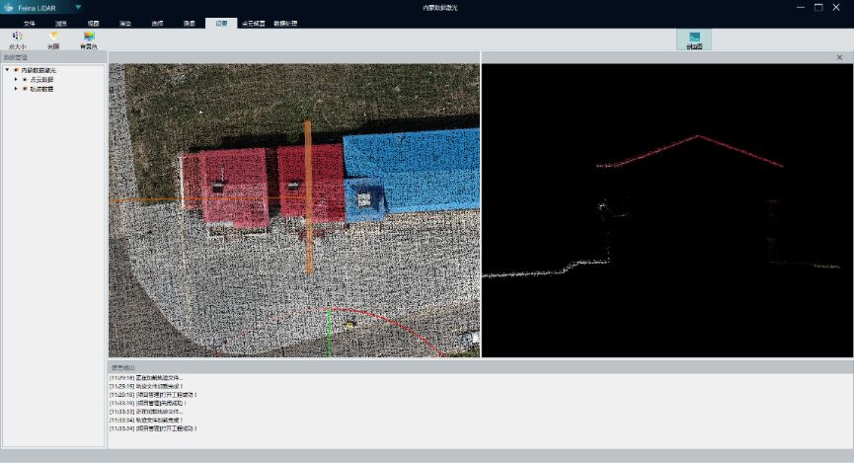Close the profile view panel
The width and height of the screenshot is (854, 463).
tap(839, 57)
